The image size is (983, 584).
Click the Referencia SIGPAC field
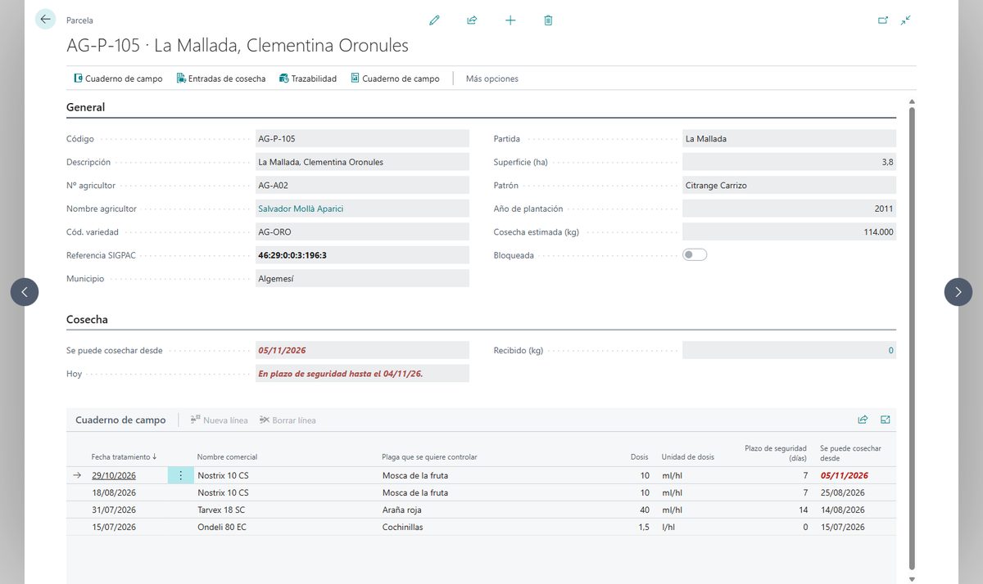click(x=362, y=255)
